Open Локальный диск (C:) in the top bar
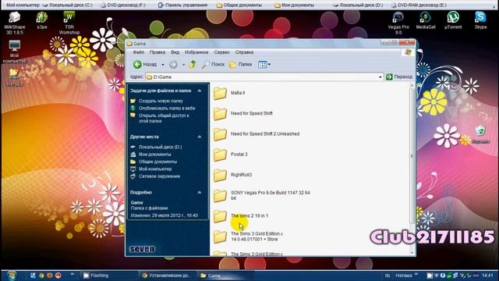This screenshot has height=281, width=499. [67, 5]
